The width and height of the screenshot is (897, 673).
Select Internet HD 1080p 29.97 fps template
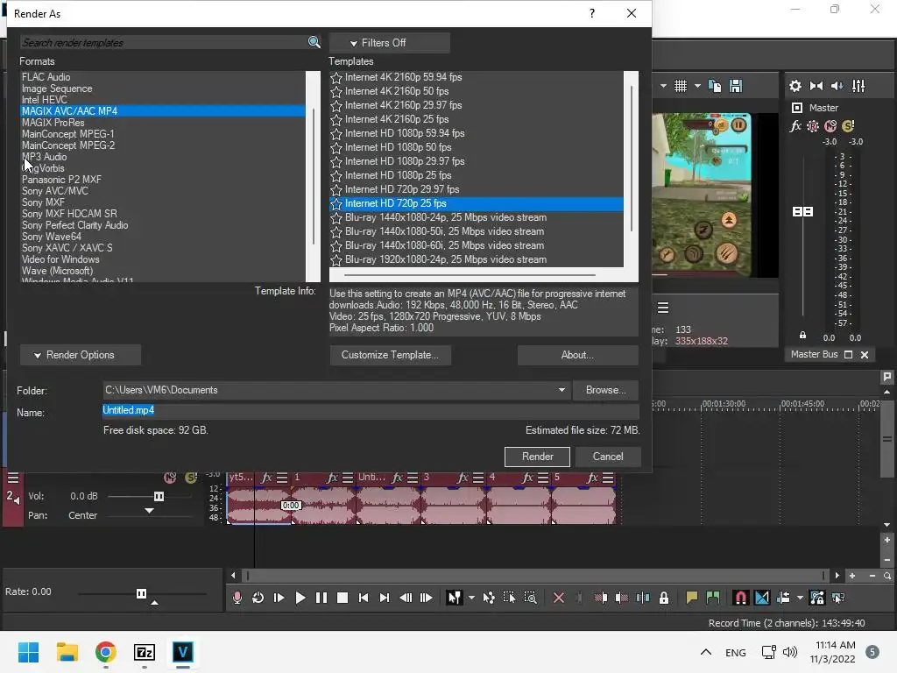click(405, 161)
